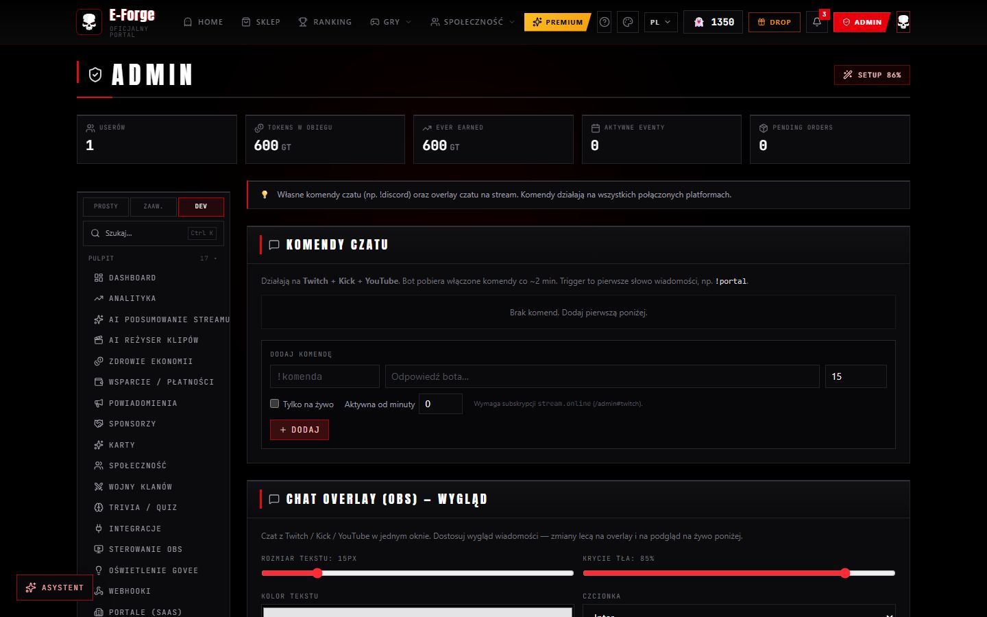987x617 pixels.
Task: Open the notifications bell icon
Action: click(816, 22)
